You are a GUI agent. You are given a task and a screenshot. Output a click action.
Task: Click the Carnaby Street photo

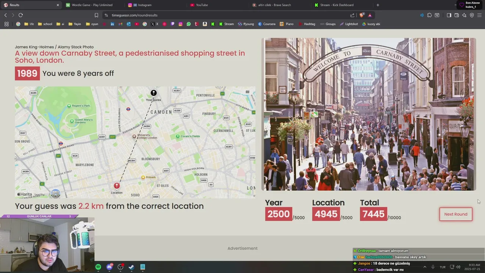click(x=369, y=114)
